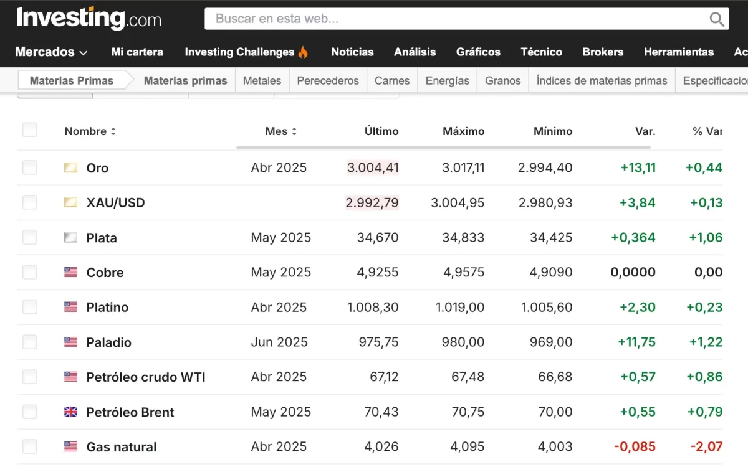Click the gold bar icon beside Oro
Viewport: 748px width, 467px height.
(x=71, y=167)
